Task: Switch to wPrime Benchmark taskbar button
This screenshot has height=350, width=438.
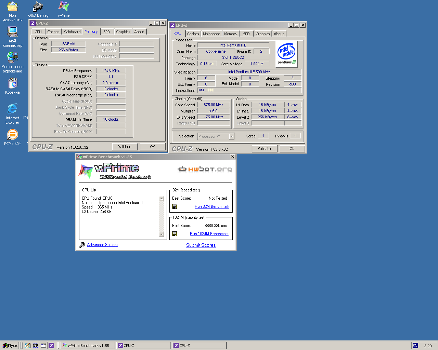Action: pos(87,346)
